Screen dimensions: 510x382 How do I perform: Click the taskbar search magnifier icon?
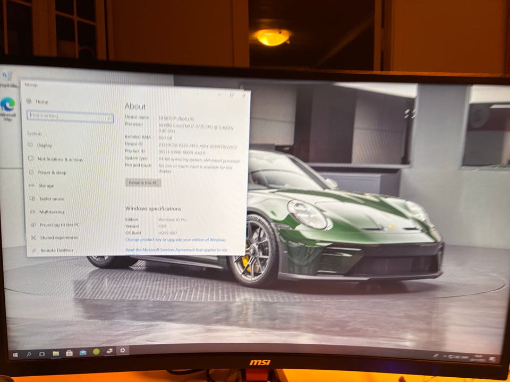click(x=29, y=354)
